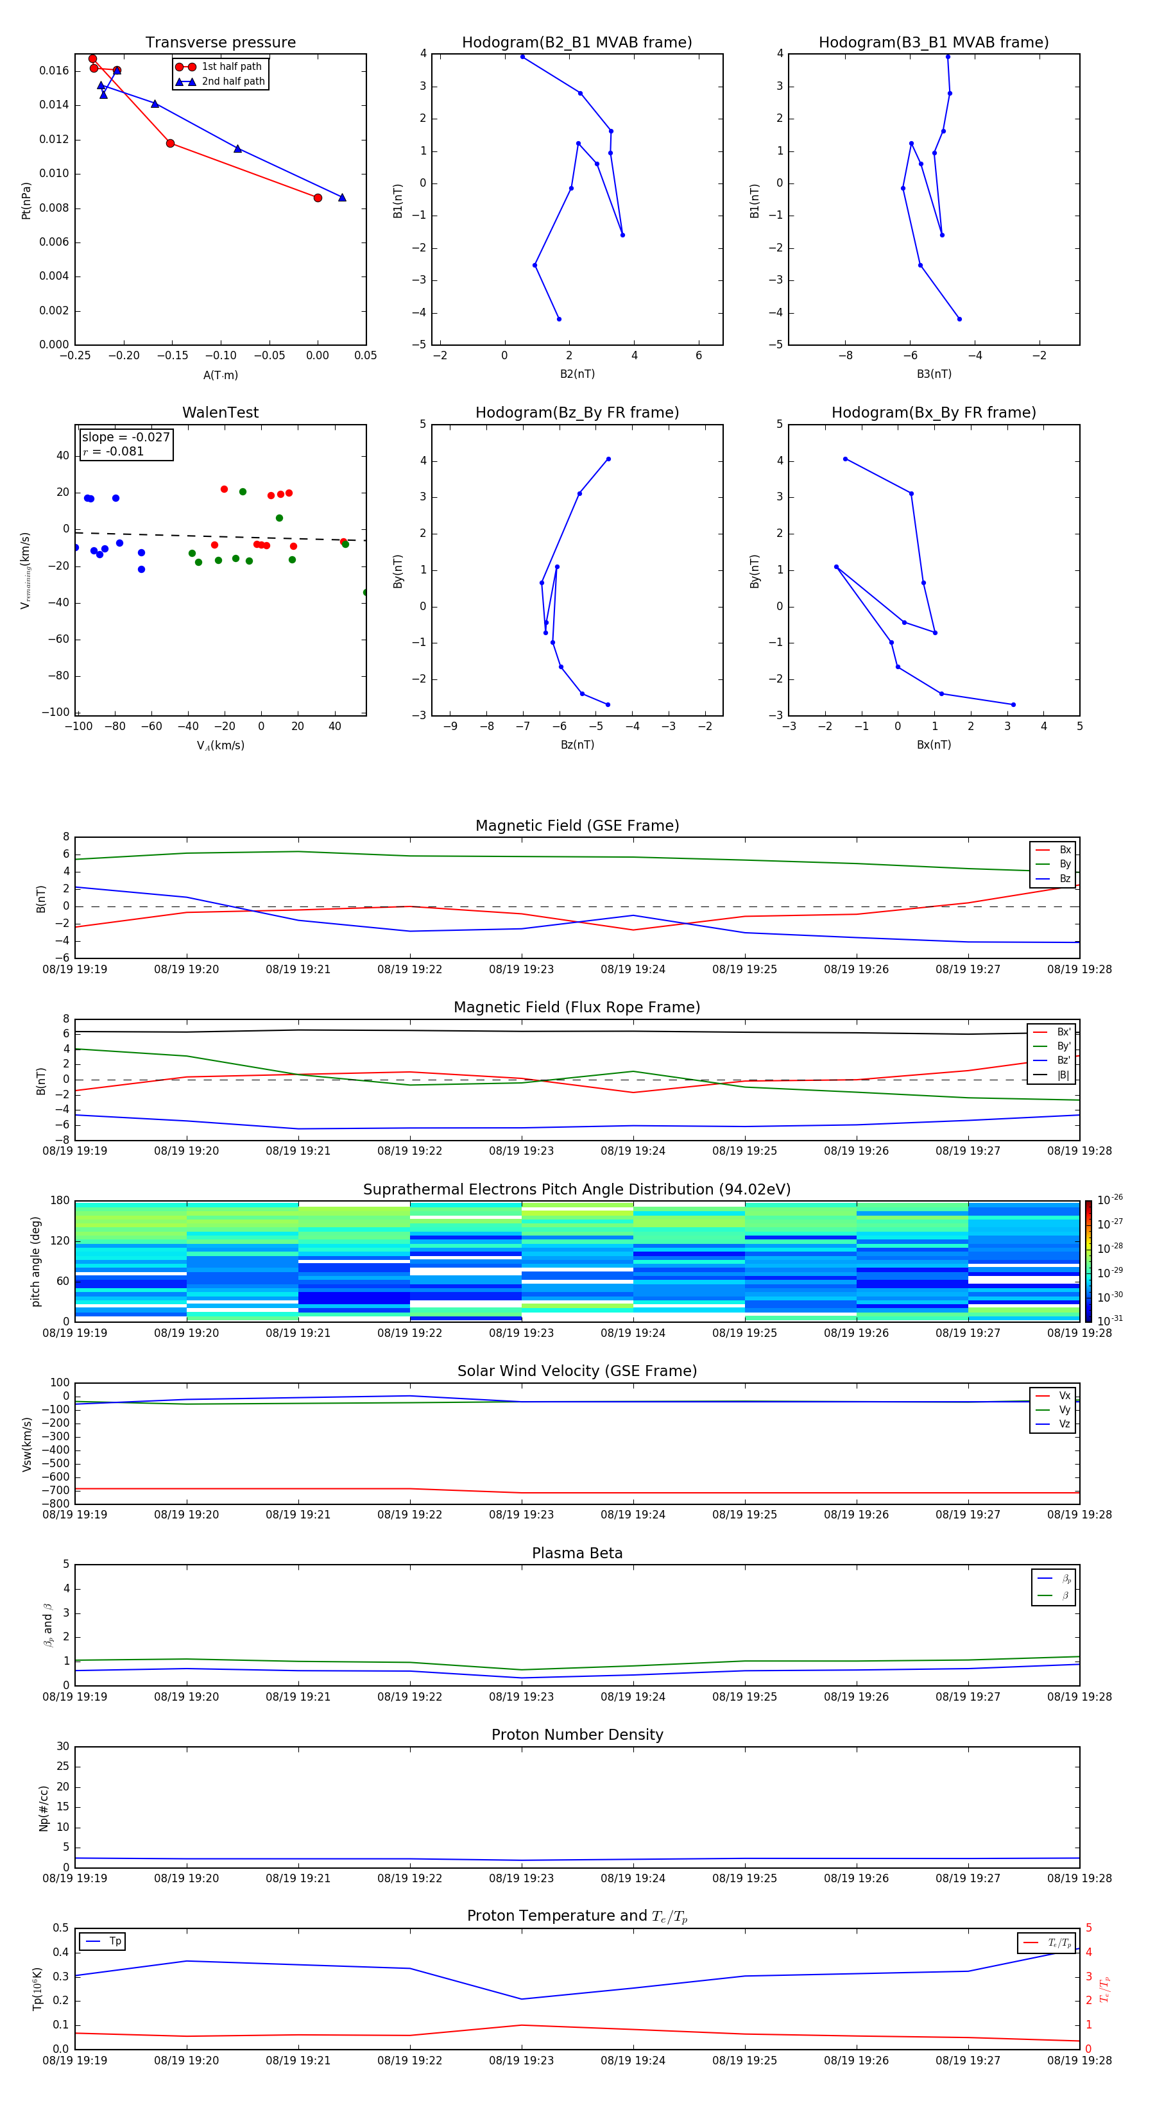Select the "Vz" velocity legend entry

click(1053, 1424)
